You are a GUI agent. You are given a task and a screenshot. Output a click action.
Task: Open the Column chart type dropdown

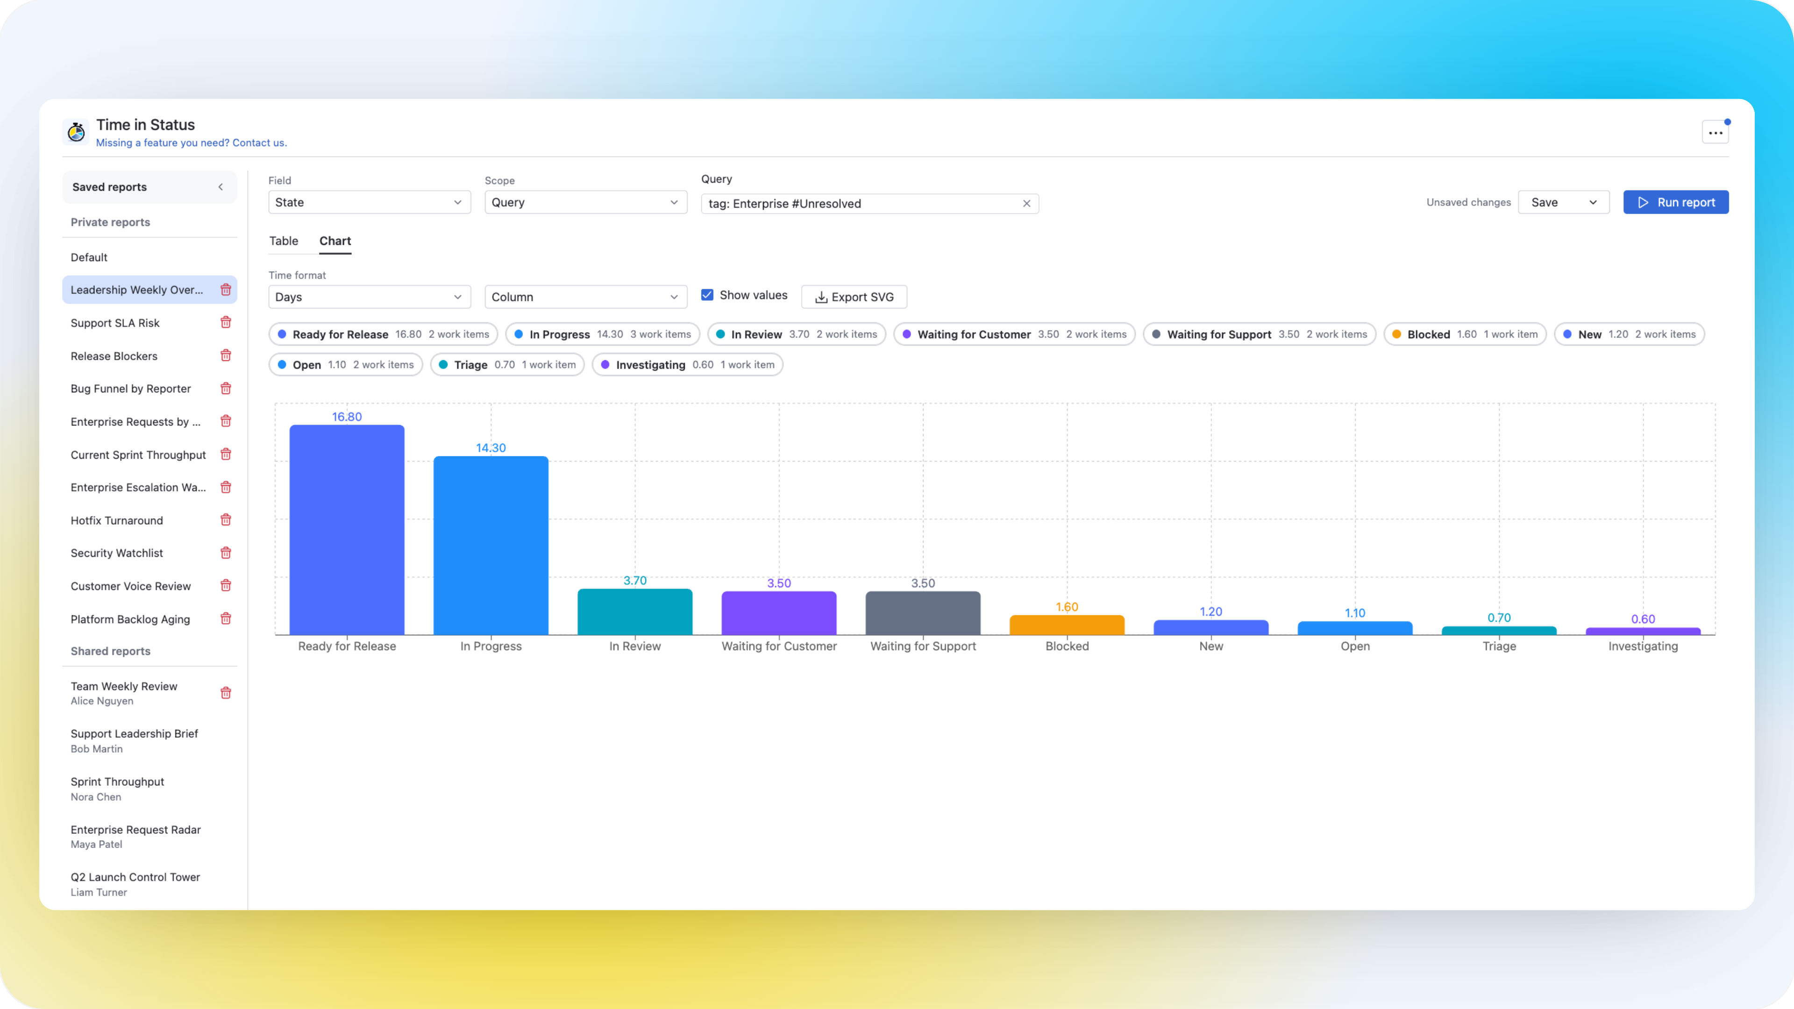(x=585, y=298)
